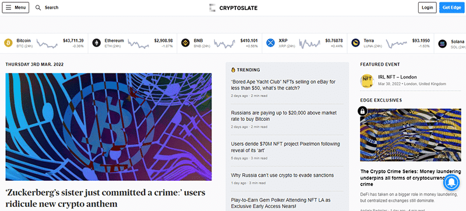
Task: Open Why Russia can't use crypto article
Action: click(x=283, y=175)
